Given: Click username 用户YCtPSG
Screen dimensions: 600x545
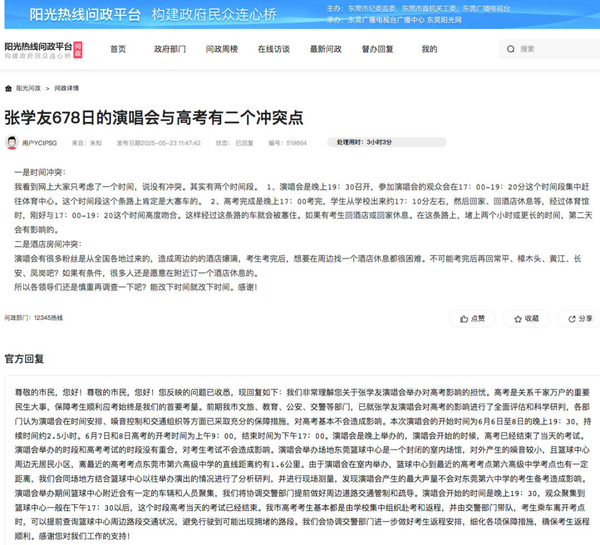Looking at the screenshot, I should click(x=39, y=143).
